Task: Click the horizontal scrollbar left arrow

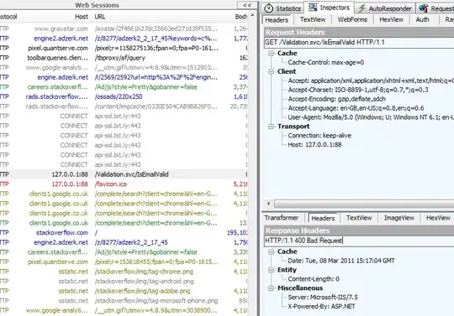Action: 268,204
